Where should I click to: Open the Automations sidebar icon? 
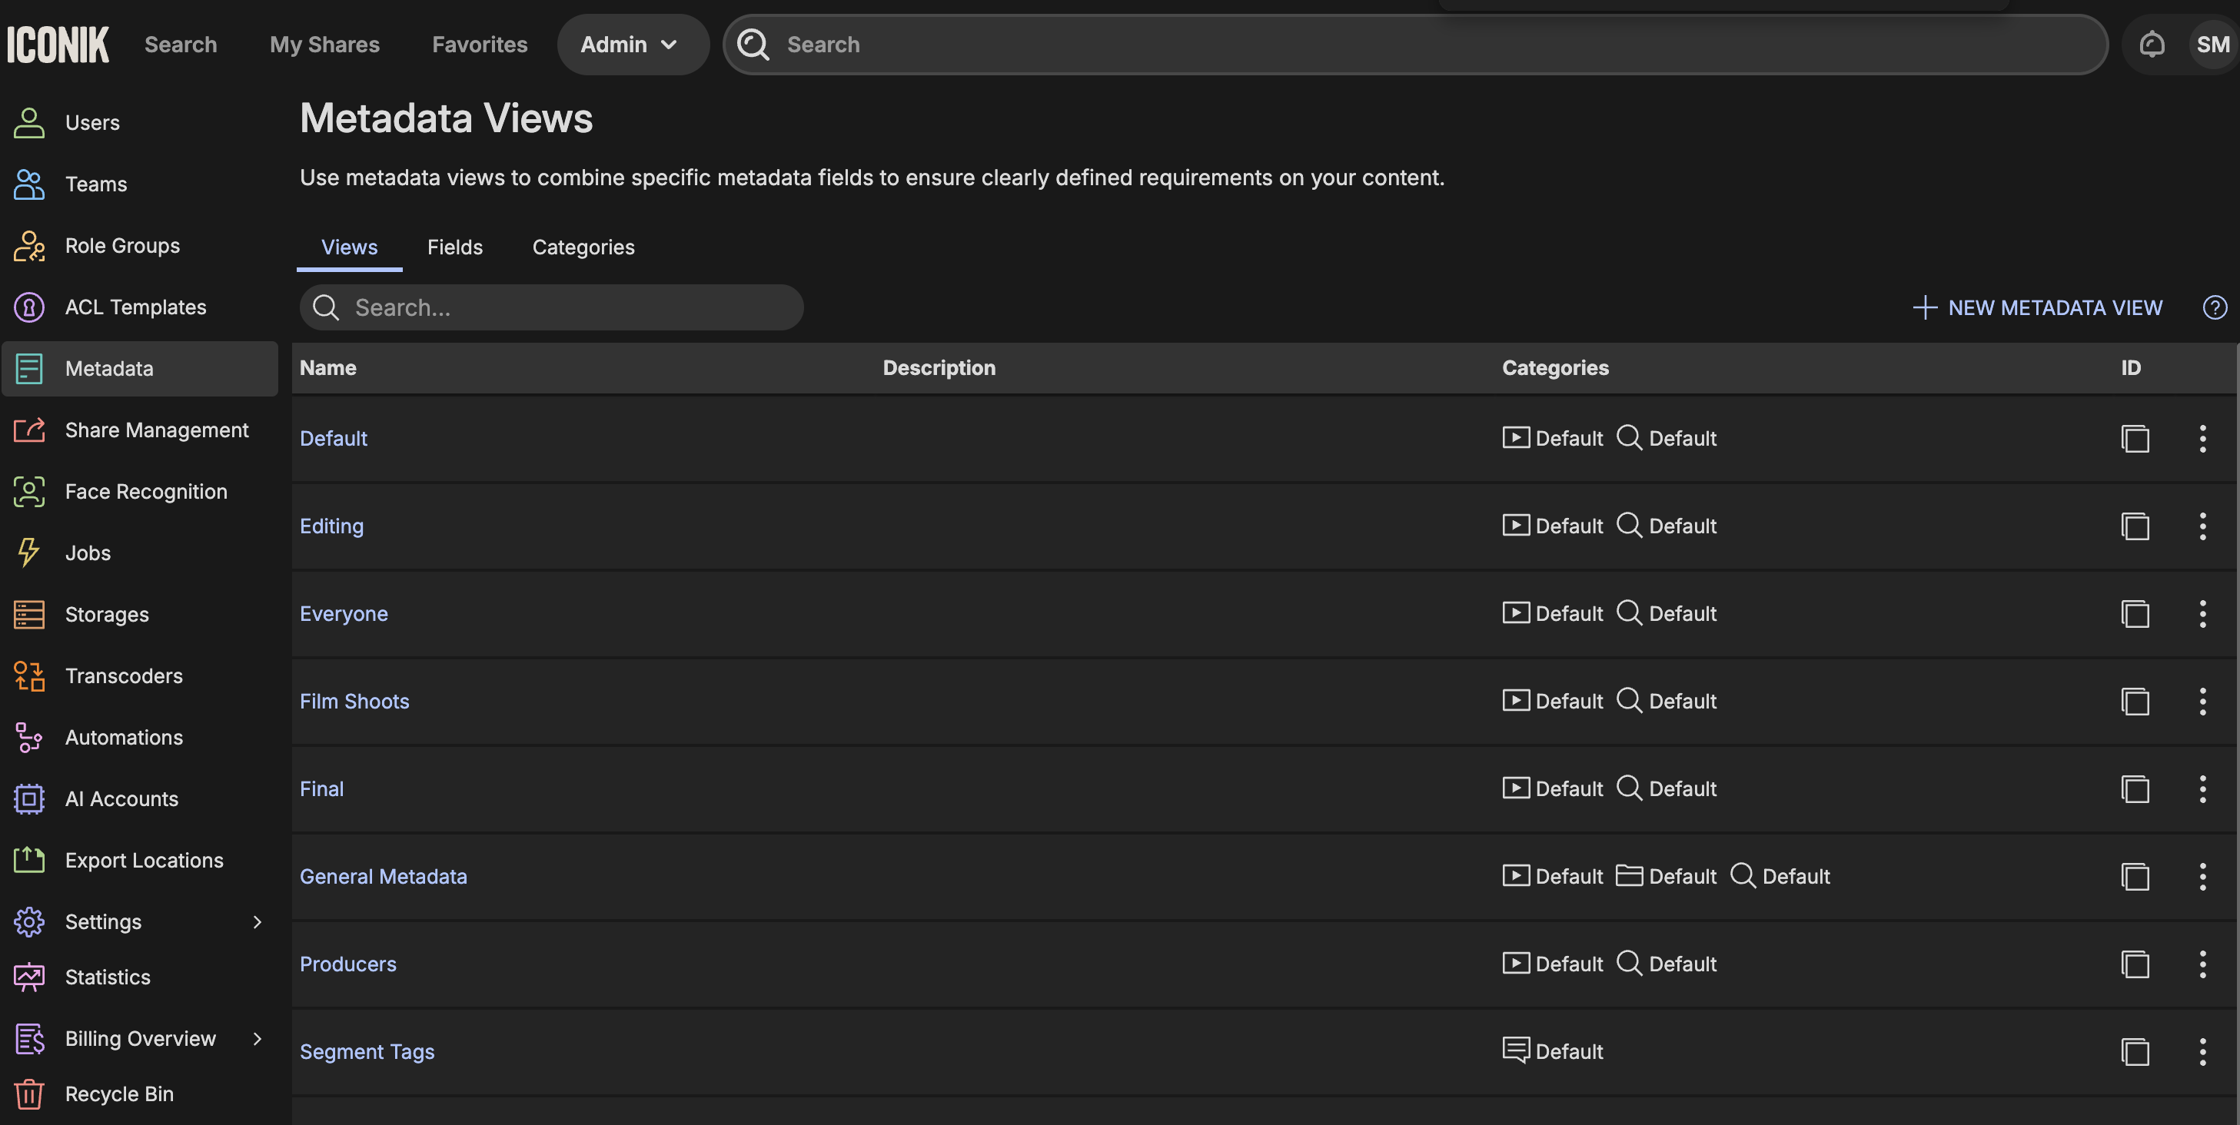click(28, 737)
